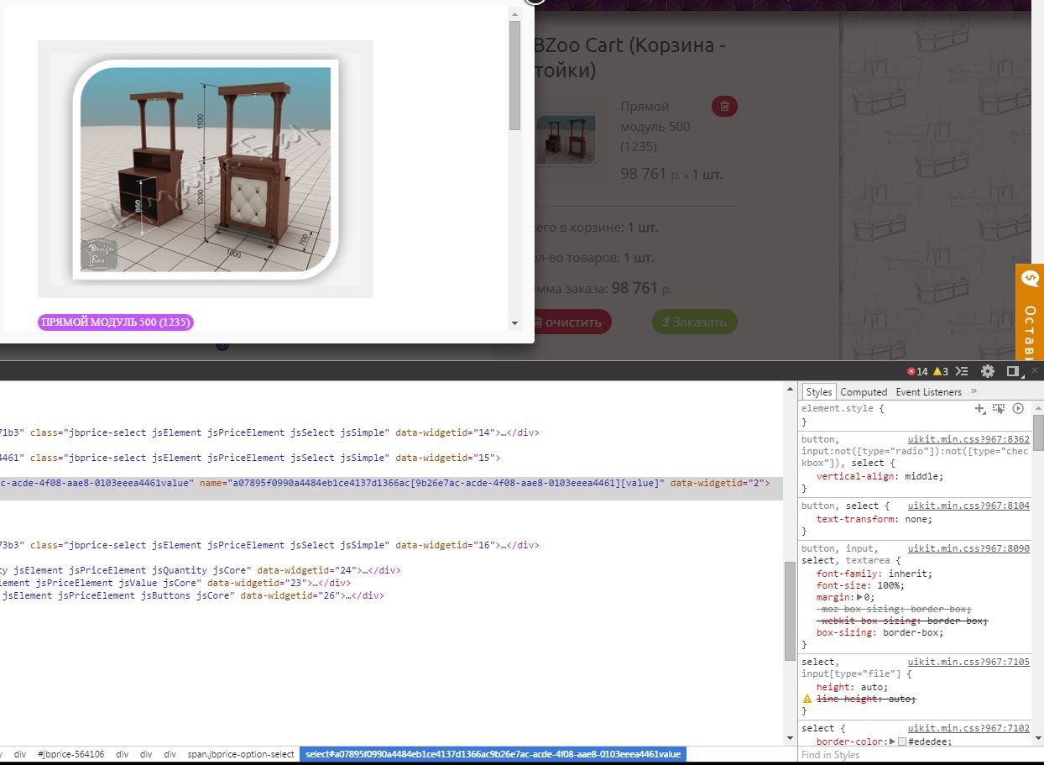Open animation controls play icon
Image resolution: width=1044 pixels, height=765 pixels.
tap(1018, 409)
